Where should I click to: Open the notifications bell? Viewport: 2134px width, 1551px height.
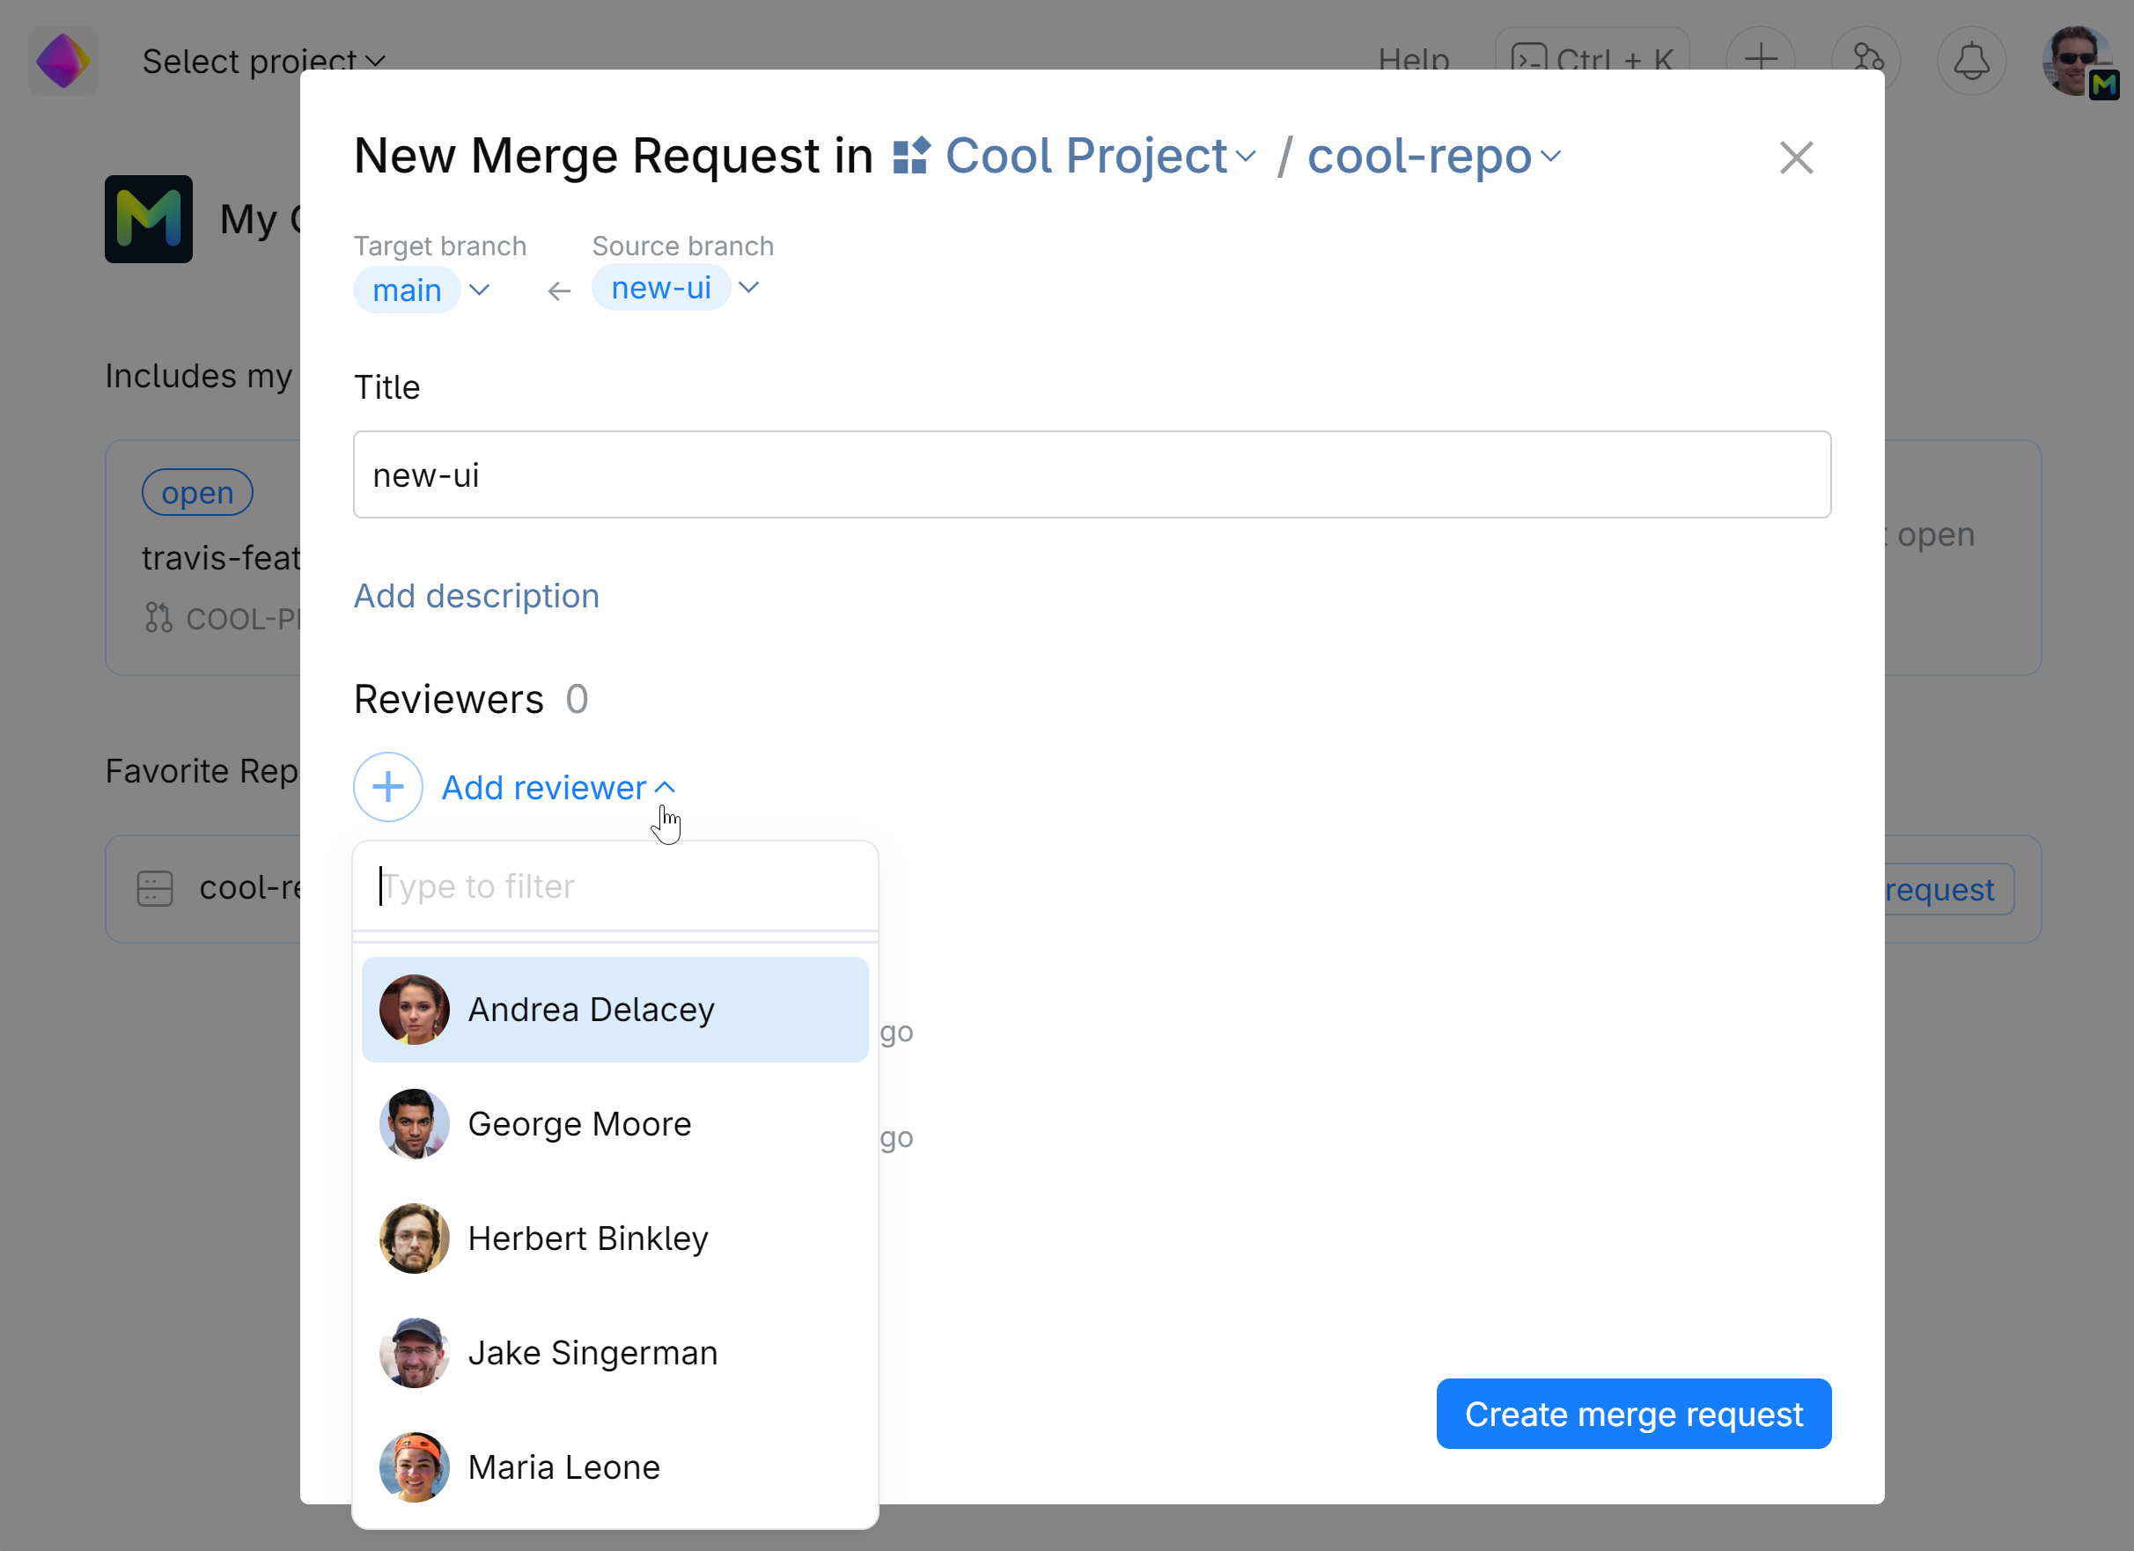[x=1970, y=61]
